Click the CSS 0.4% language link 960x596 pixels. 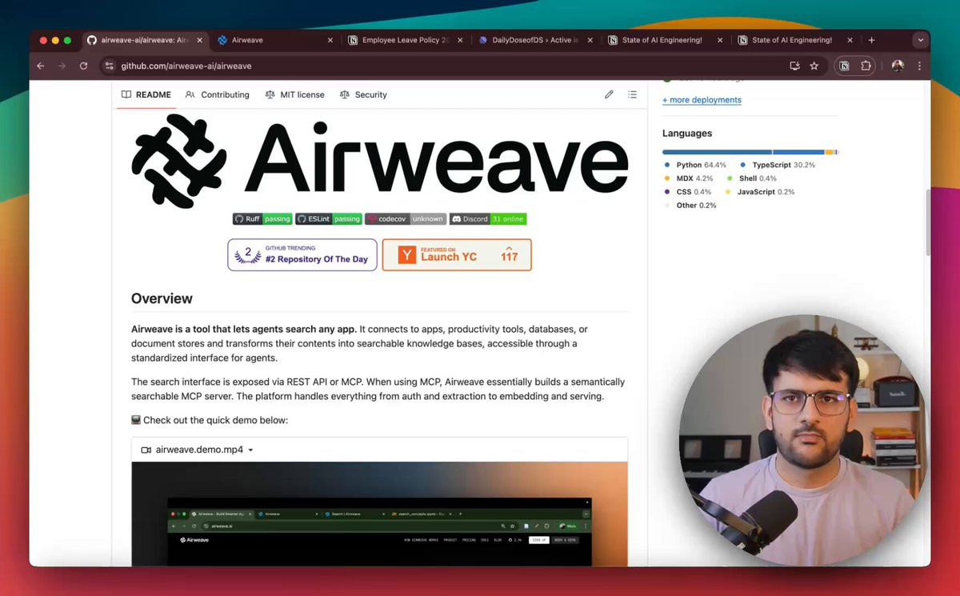[x=688, y=192]
